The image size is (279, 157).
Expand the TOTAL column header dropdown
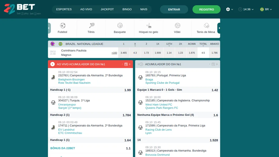click(203, 44)
